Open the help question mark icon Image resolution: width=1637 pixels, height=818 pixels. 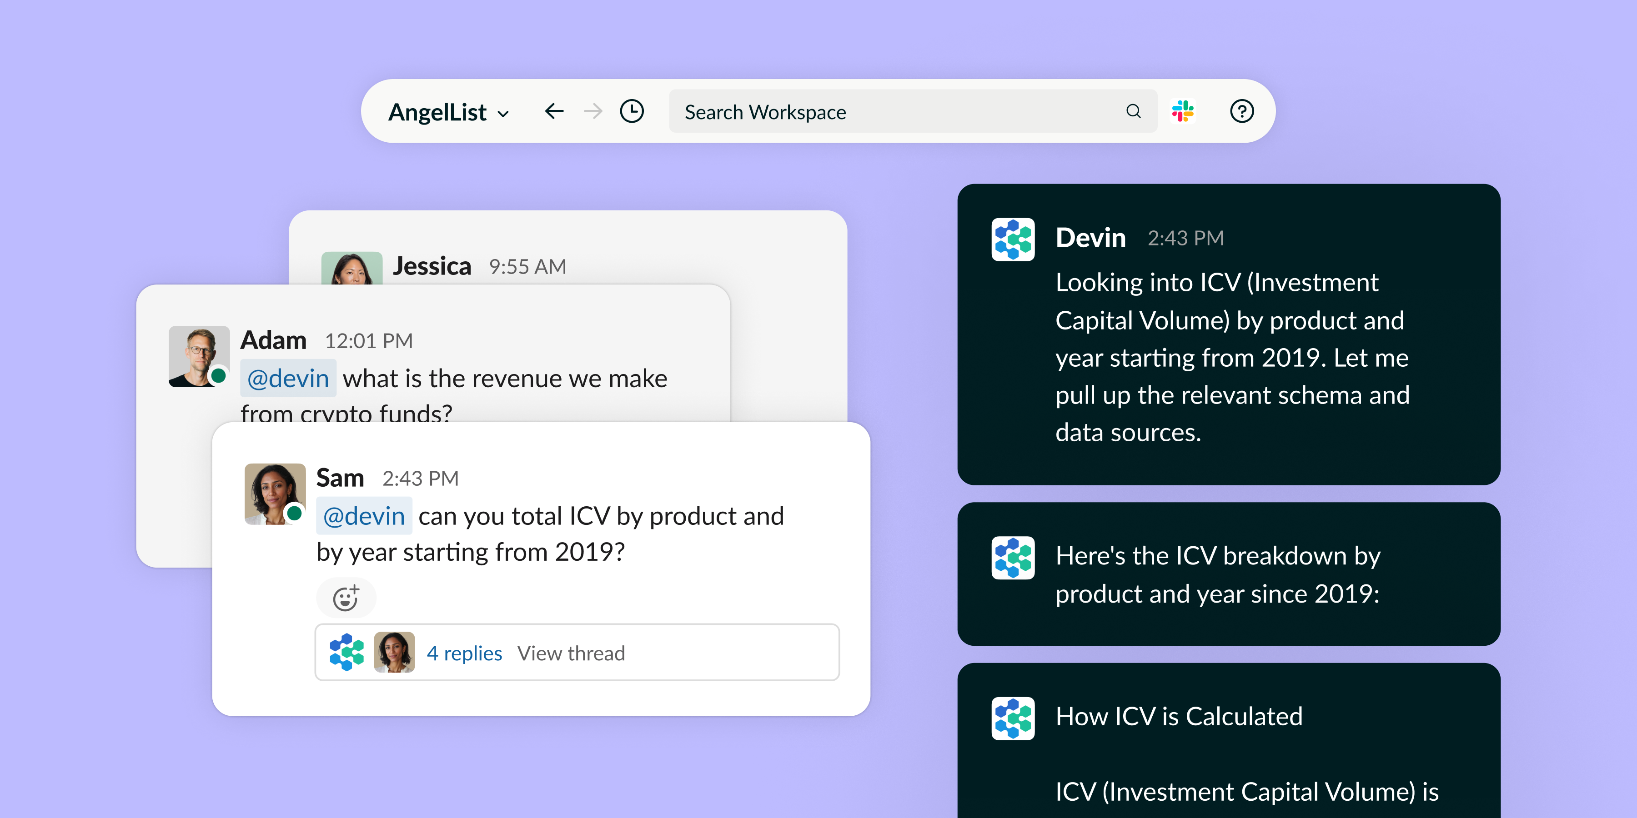coord(1242,111)
